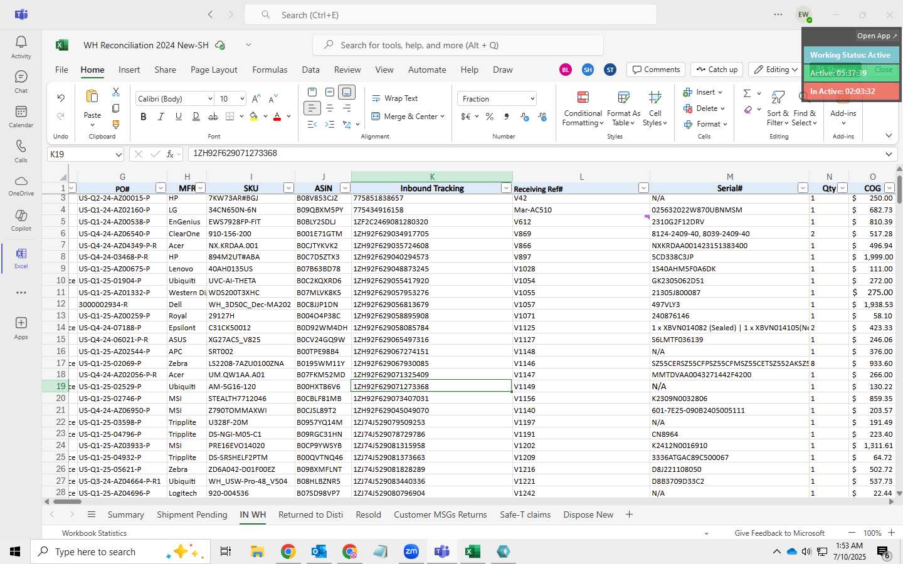
Task: Open the Activity feed in Teams sidebar
Action: [x=21, y=47]
